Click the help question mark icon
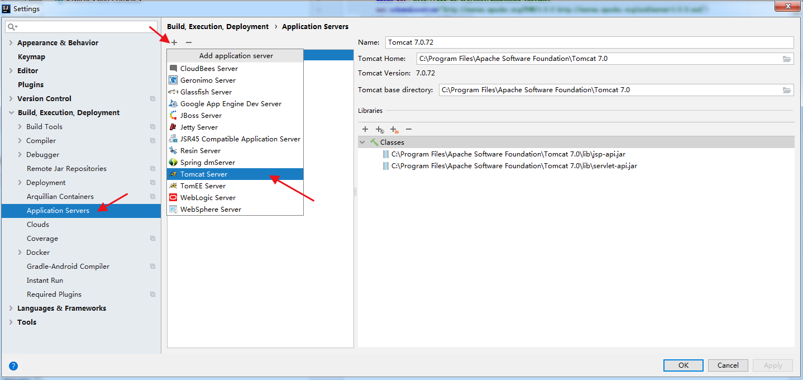Image resolution: width=803 pixels, height=380 pixels. click(13, 366)
